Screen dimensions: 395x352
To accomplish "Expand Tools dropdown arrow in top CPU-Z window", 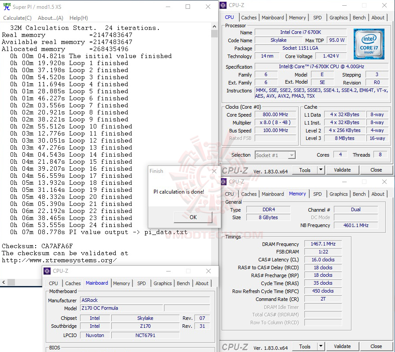I will pyautogui.click(x=321, y=170).
